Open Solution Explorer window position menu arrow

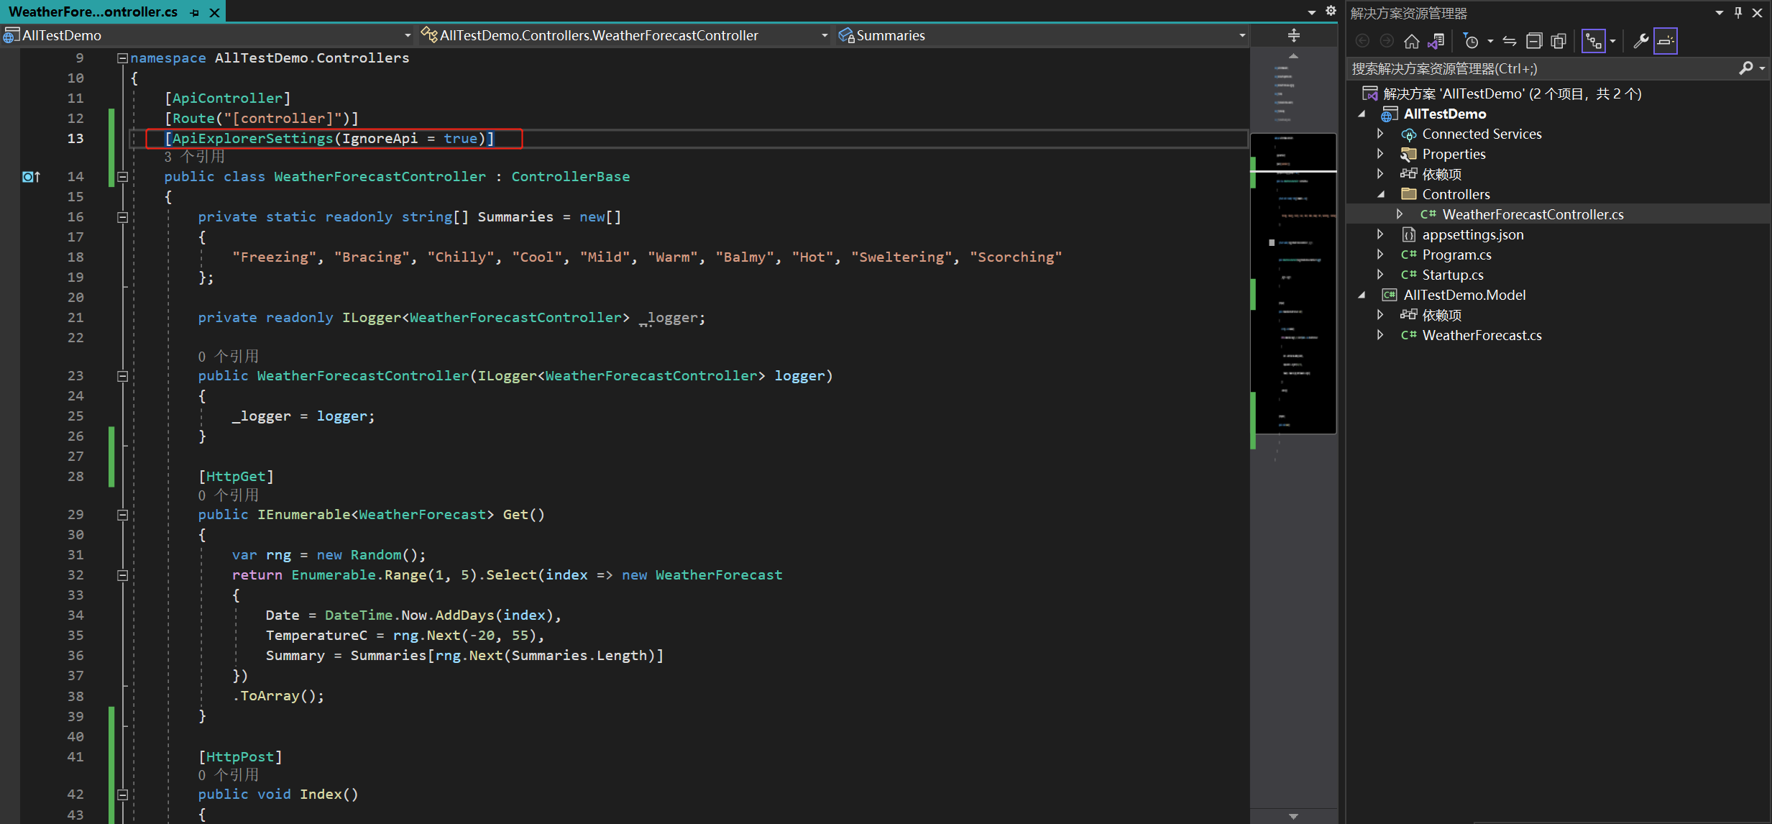pos(1719,12)
